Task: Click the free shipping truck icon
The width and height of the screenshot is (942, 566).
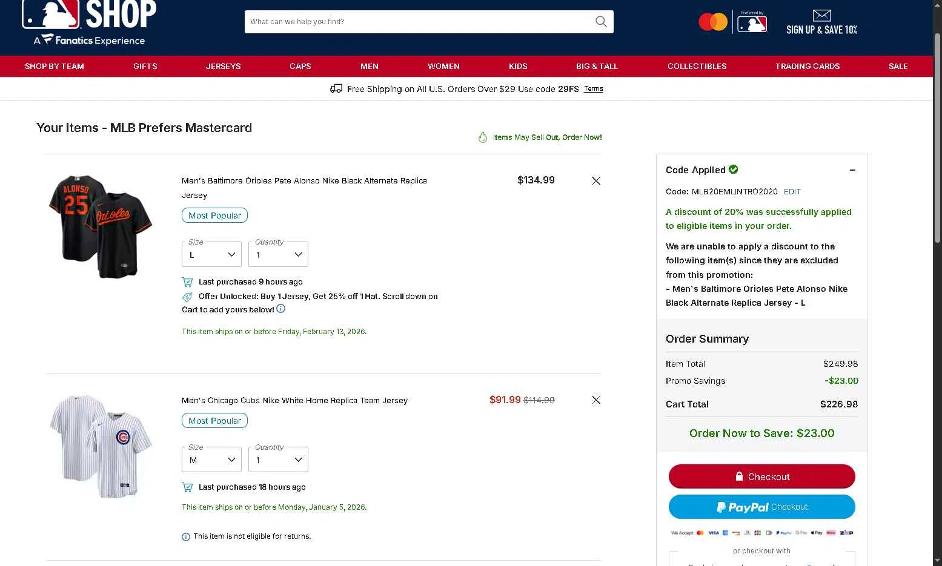Action: [x=336, y=88]
